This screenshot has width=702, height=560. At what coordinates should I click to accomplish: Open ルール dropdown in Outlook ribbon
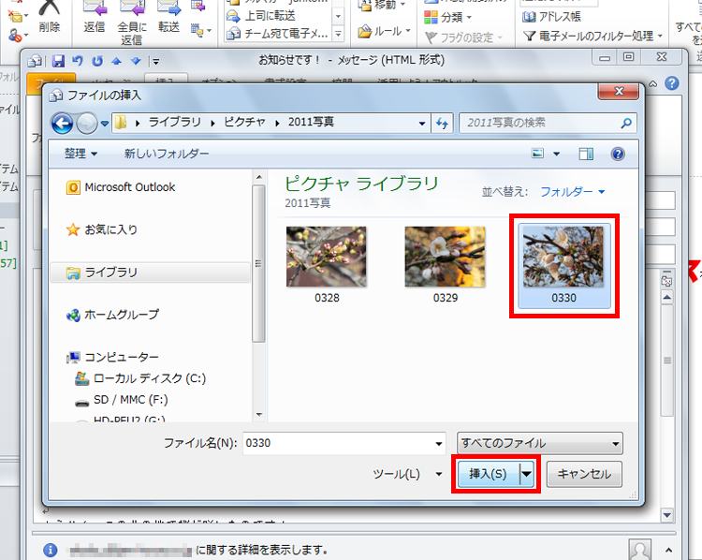point(384,31)
